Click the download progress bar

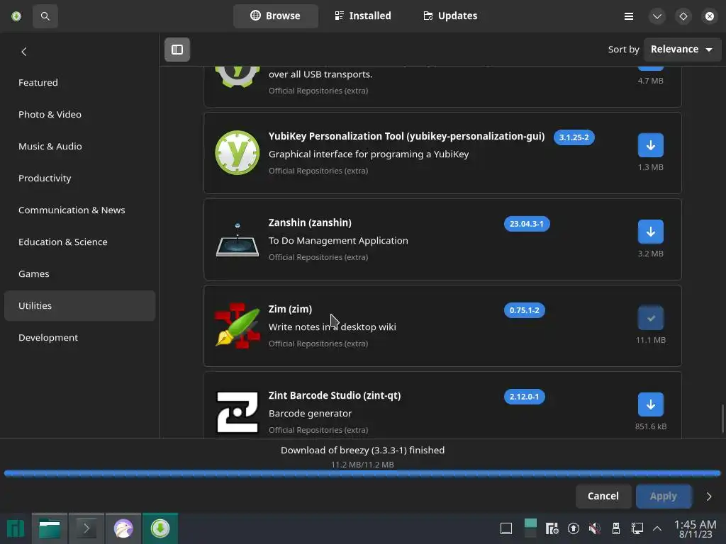click(x=362, y=473)
